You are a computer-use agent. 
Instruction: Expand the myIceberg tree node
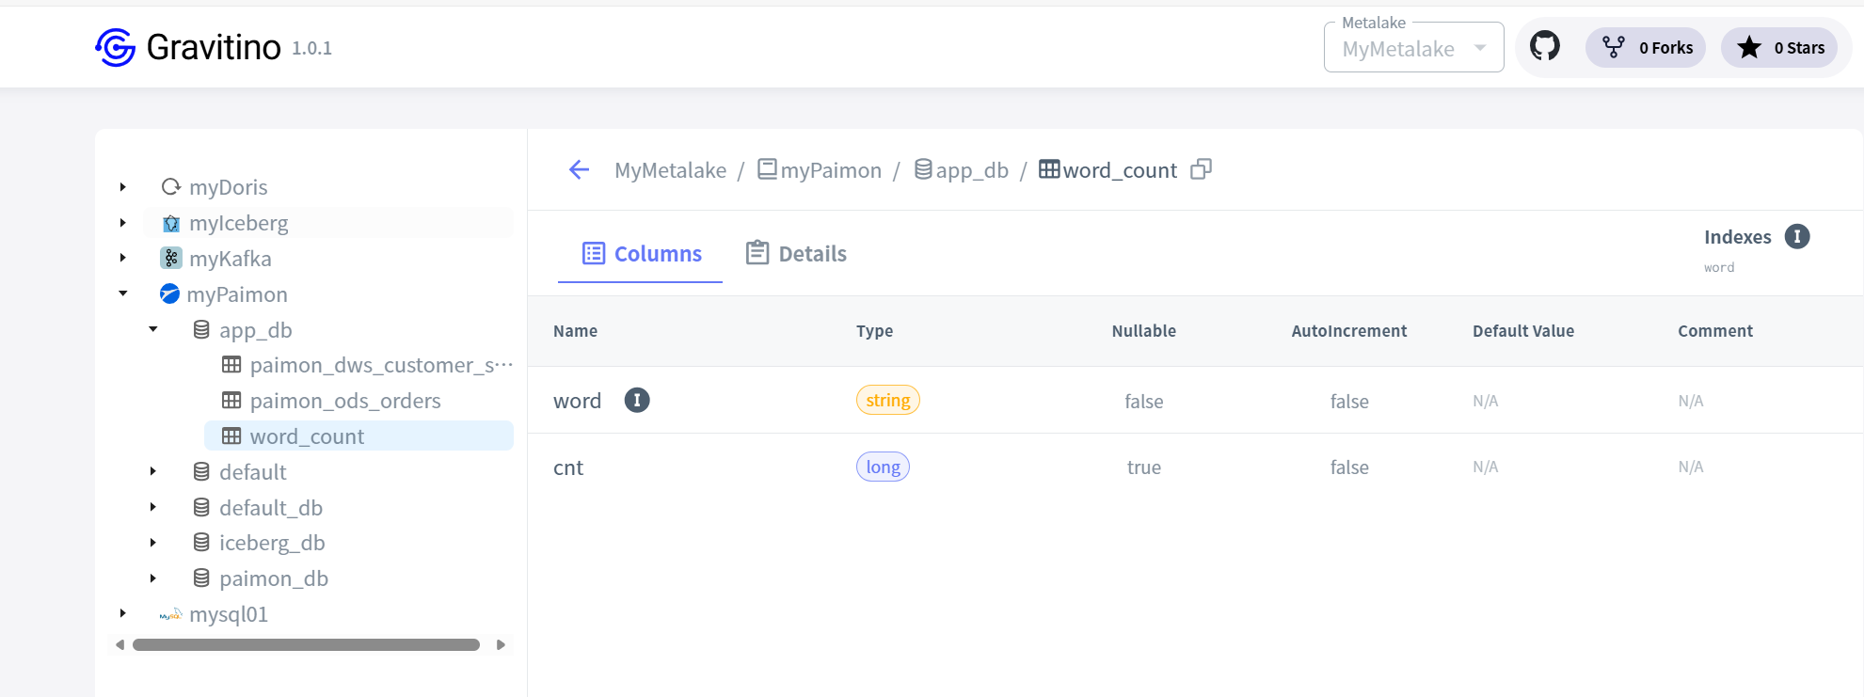pos(123,223)
